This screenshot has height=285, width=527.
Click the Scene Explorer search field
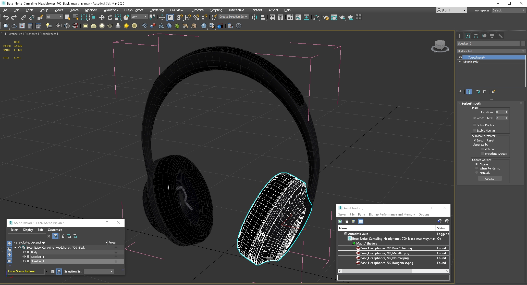[x=27, y=236]
